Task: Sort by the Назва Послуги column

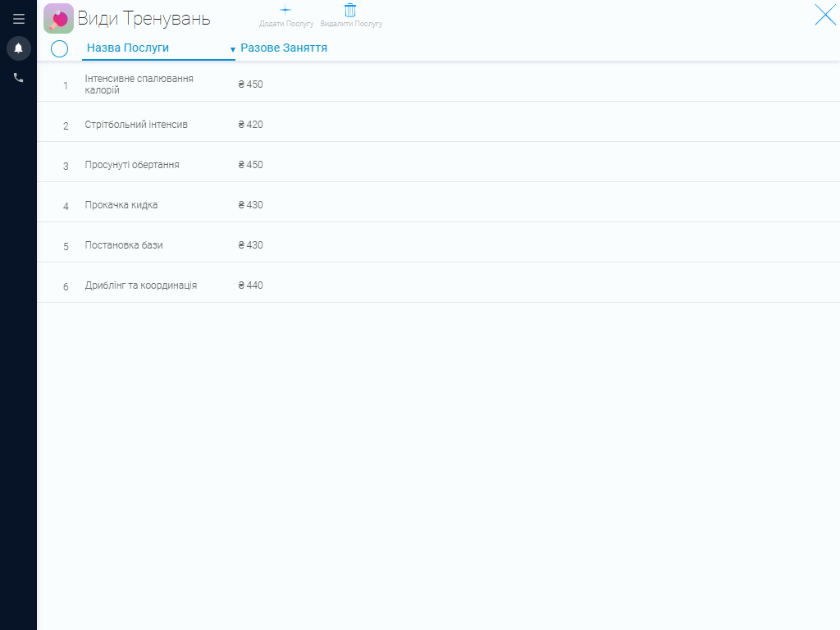Action: [x=127, y=48]
